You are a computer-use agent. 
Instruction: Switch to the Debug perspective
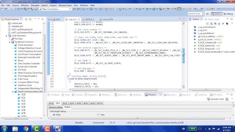228,14
